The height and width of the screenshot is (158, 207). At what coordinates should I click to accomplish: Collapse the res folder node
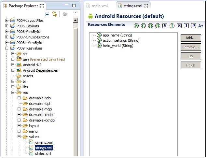13,92
